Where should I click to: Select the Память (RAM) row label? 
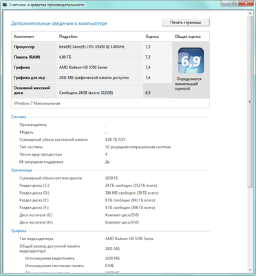tap(27, 57)
